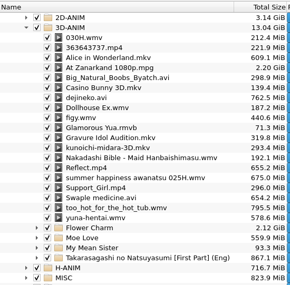The width and height of the screenshot is (290, 285).
Task: Click the video icon for dejineko.avi
Action: (59, 98)
